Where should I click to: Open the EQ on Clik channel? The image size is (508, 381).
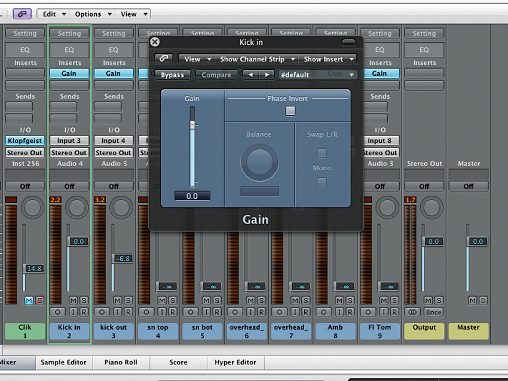[x=25, y=50]
